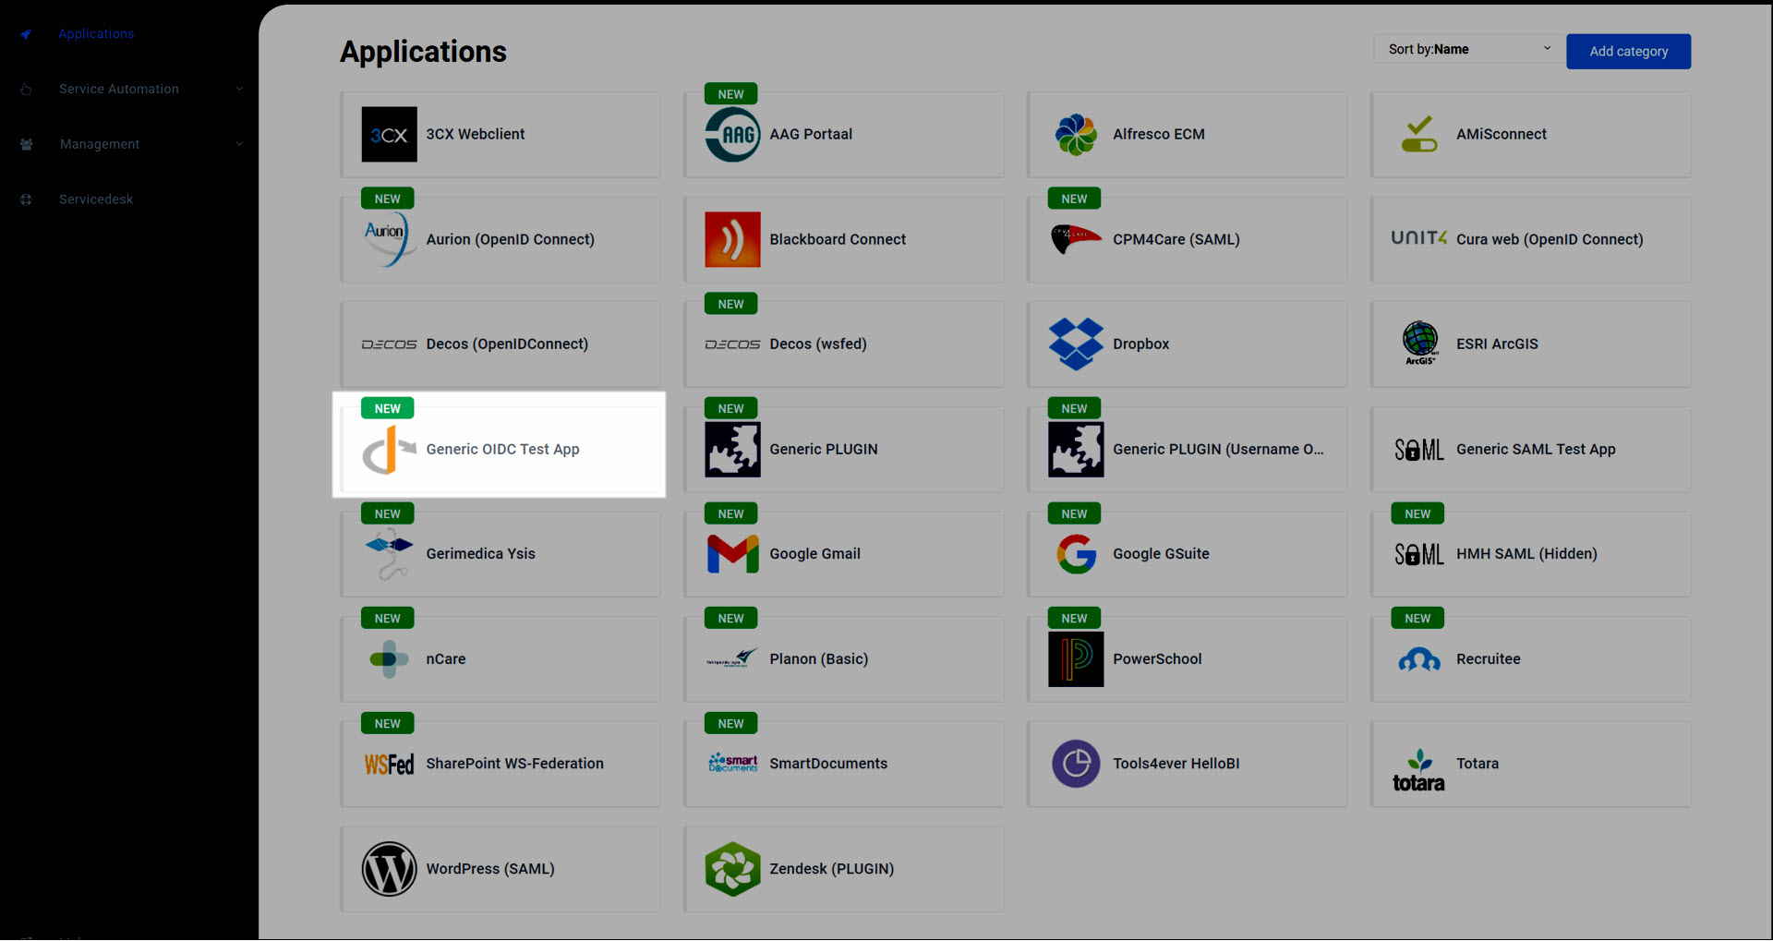The image size is (1773, 941).
Task: Click the UNIT4 Cura web logo
Action: click(1419, 238)
